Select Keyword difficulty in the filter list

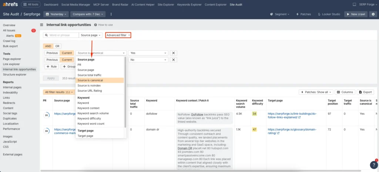point(89,118)
